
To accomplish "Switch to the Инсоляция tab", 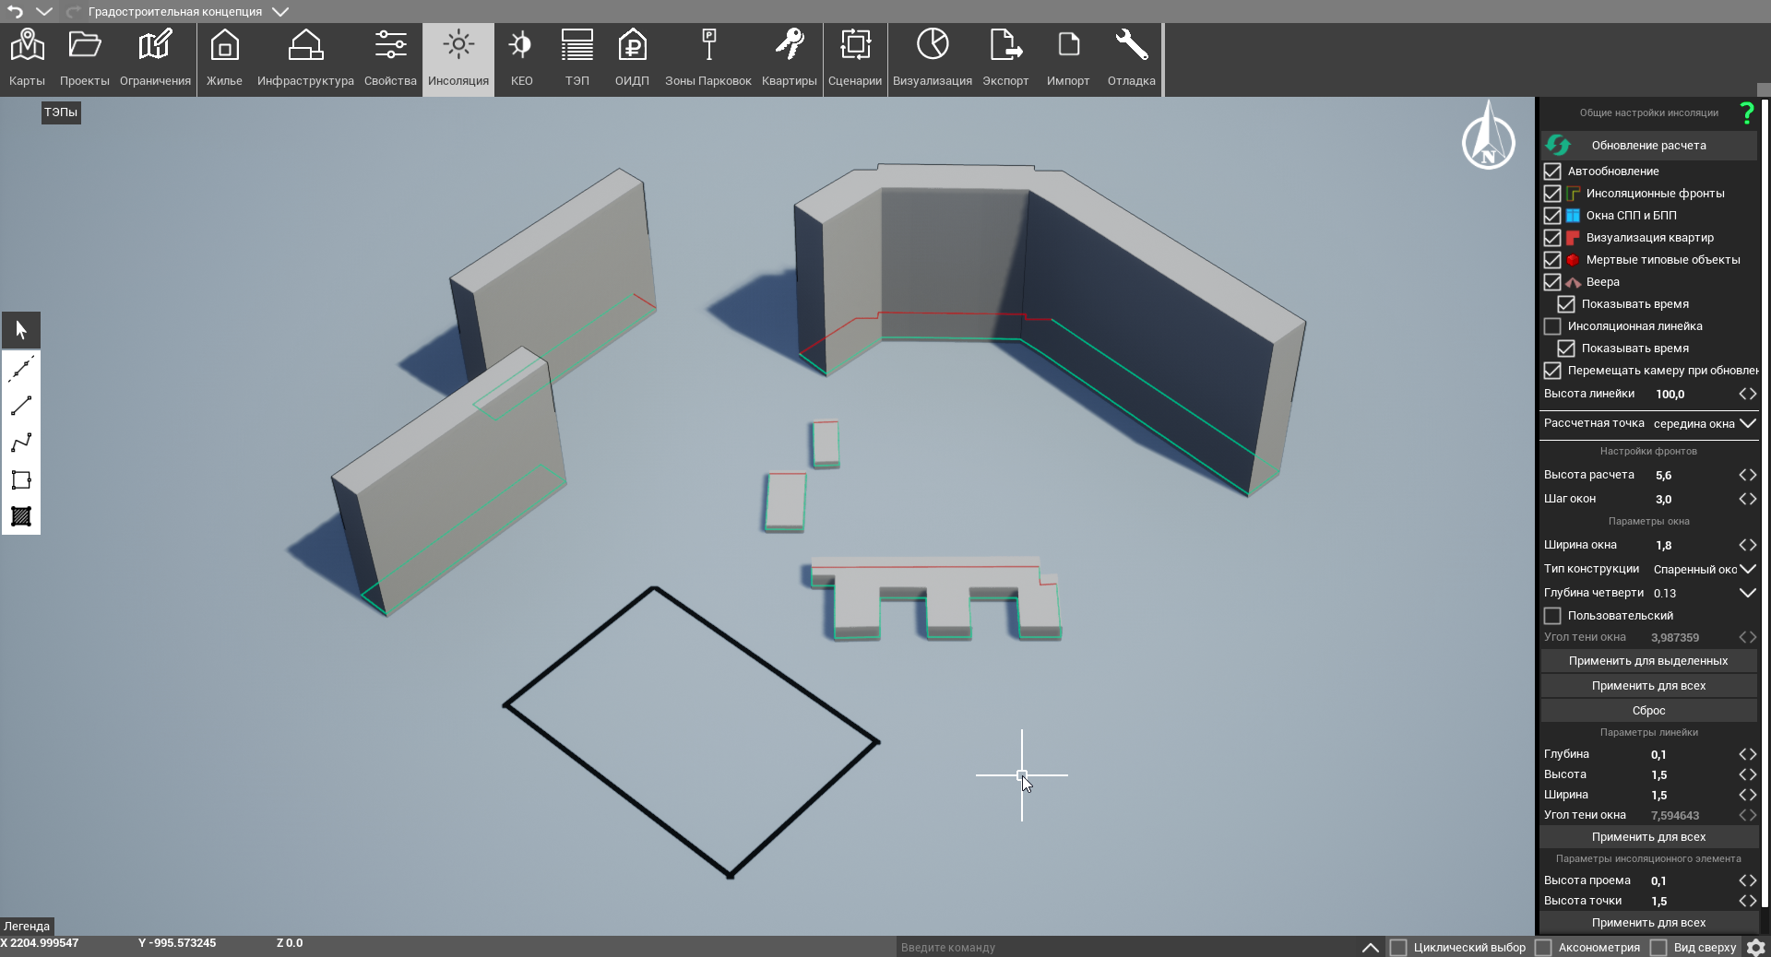I will pyautogui.click(x=458, y=58).
